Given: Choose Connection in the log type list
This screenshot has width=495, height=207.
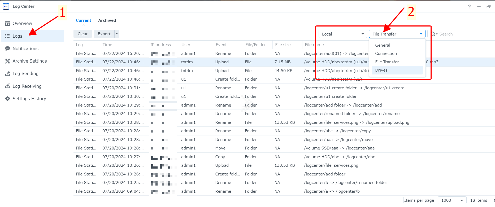Looking at the screenshot, I should coord(386,54).
